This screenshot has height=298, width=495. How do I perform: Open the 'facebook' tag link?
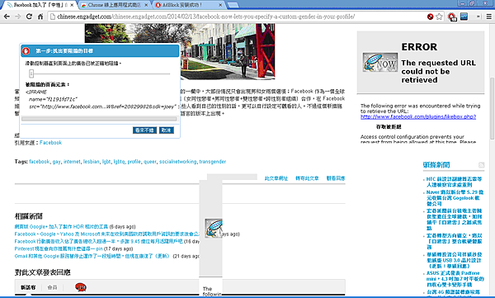pos(39,162)
